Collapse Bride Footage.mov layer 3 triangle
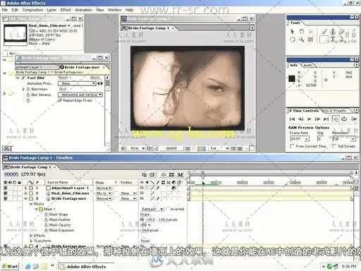The width and height of the screenshot is (361, 271). (x=26, y=198)
